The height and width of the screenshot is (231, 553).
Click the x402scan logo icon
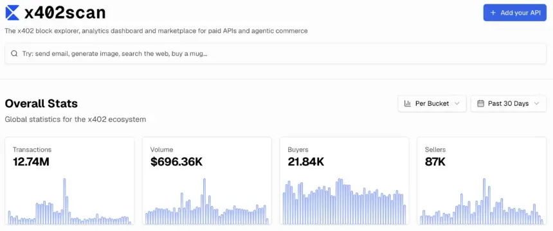click(x=12, y=13)
